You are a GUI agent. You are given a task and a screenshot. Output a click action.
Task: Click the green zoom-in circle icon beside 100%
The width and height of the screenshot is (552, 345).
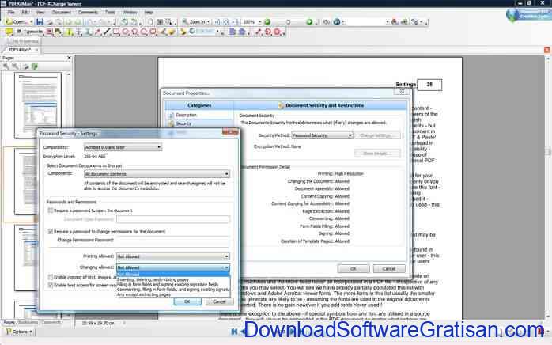[x=267, y=22]
